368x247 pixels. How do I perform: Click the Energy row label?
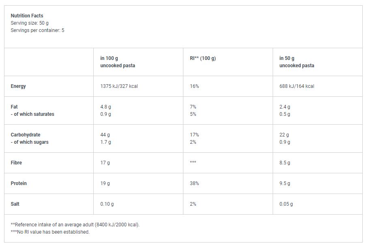18,86
